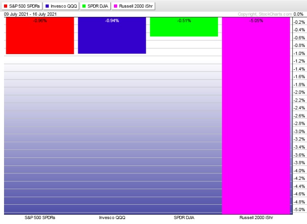Toggle the SPDR DJIA legend button

click(95, 6)
